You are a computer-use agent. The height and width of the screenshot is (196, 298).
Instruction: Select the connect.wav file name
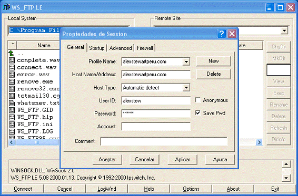point(37,68)
